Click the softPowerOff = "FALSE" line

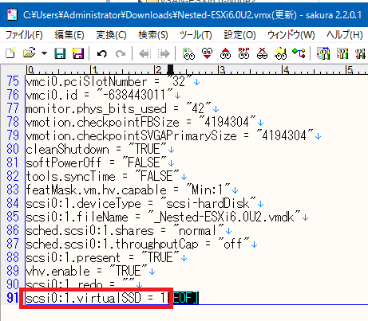[x=97, y=162]
